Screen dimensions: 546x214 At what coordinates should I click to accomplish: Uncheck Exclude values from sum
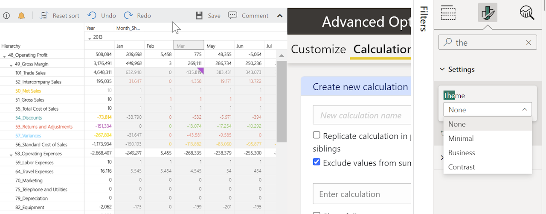click(x=317, y=162)
